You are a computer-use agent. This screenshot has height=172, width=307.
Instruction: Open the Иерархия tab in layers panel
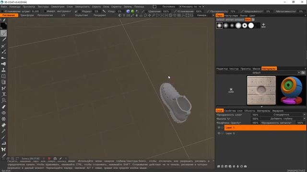(278, 111)
